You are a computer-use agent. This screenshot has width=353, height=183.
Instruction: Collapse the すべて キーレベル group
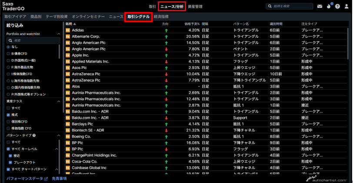(x=57, y=149)
